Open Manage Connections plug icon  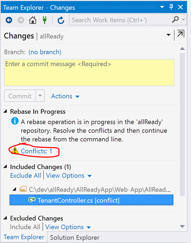click(45, 20)
